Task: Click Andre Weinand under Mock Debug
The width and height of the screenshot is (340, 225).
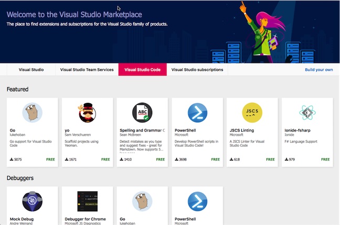Action: tap(21, 223)
